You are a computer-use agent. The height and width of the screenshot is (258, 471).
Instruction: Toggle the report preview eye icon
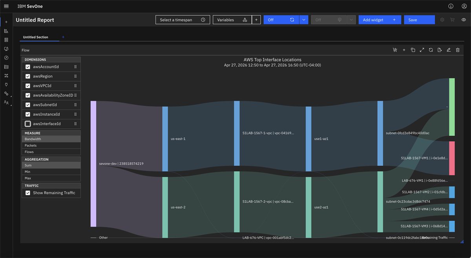pos(464,20)
